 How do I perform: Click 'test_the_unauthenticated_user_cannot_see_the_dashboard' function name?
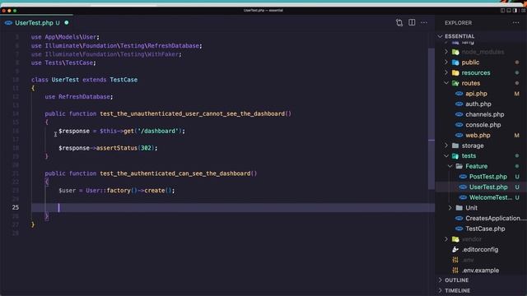point(192,113)
